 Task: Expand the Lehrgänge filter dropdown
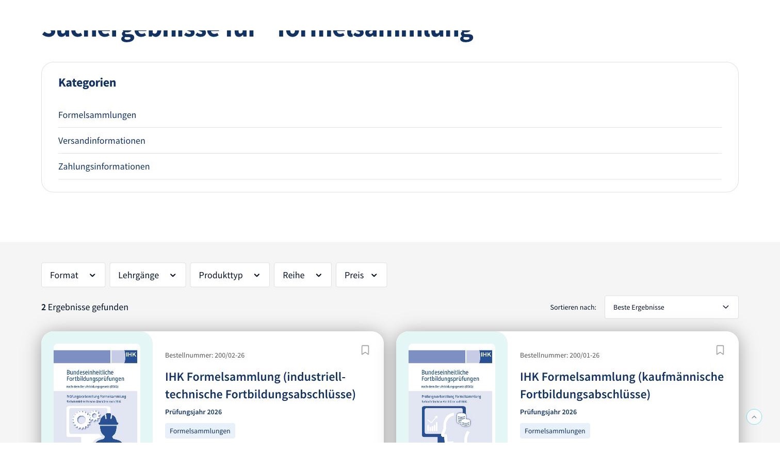[148, 275]
